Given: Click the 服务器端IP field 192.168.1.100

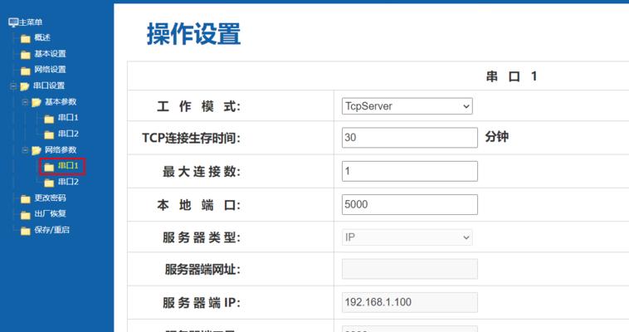Looking at the screenshot, I should click(410, 302).
